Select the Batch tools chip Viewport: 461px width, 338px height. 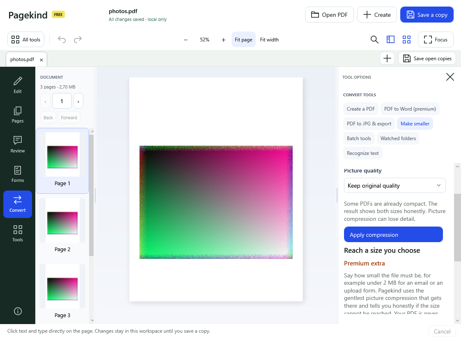click(359, 138)
